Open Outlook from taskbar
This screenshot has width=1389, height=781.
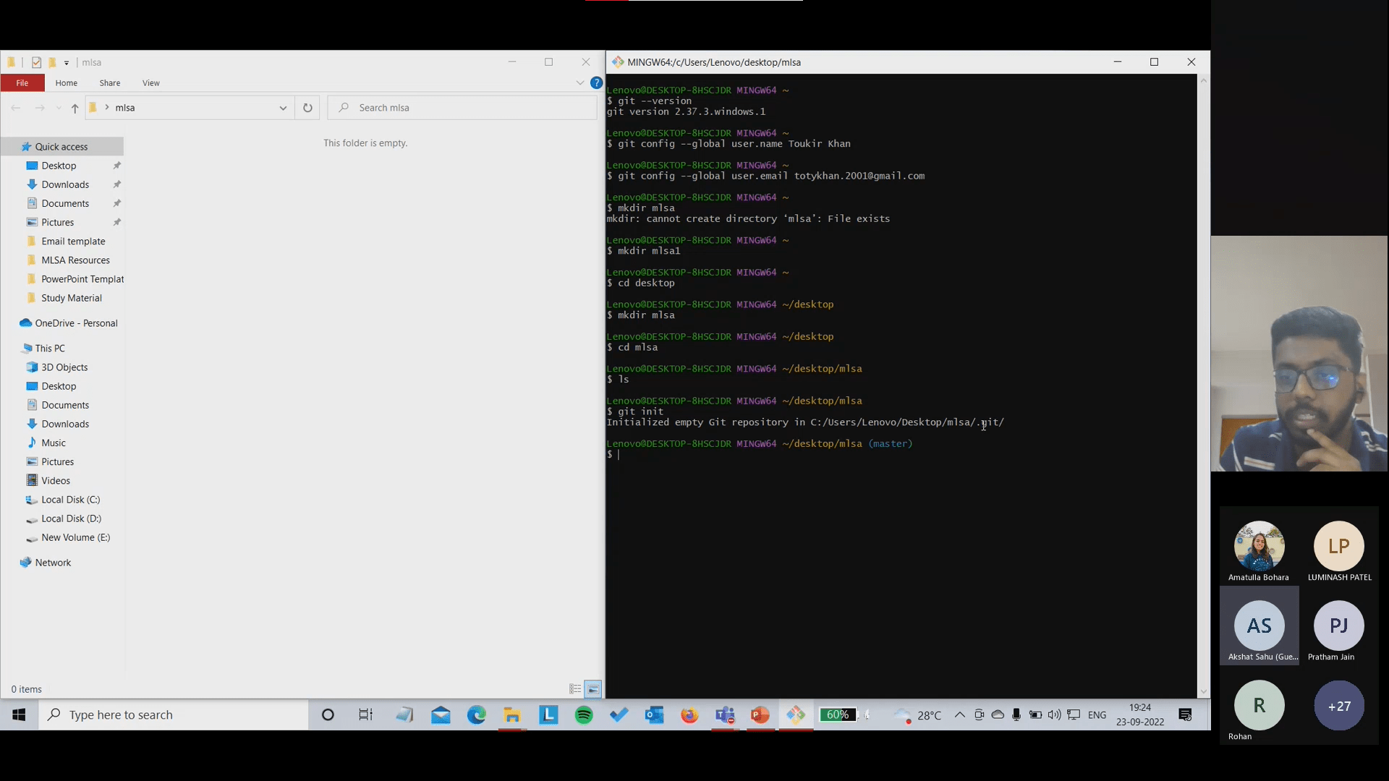(655, 714)
